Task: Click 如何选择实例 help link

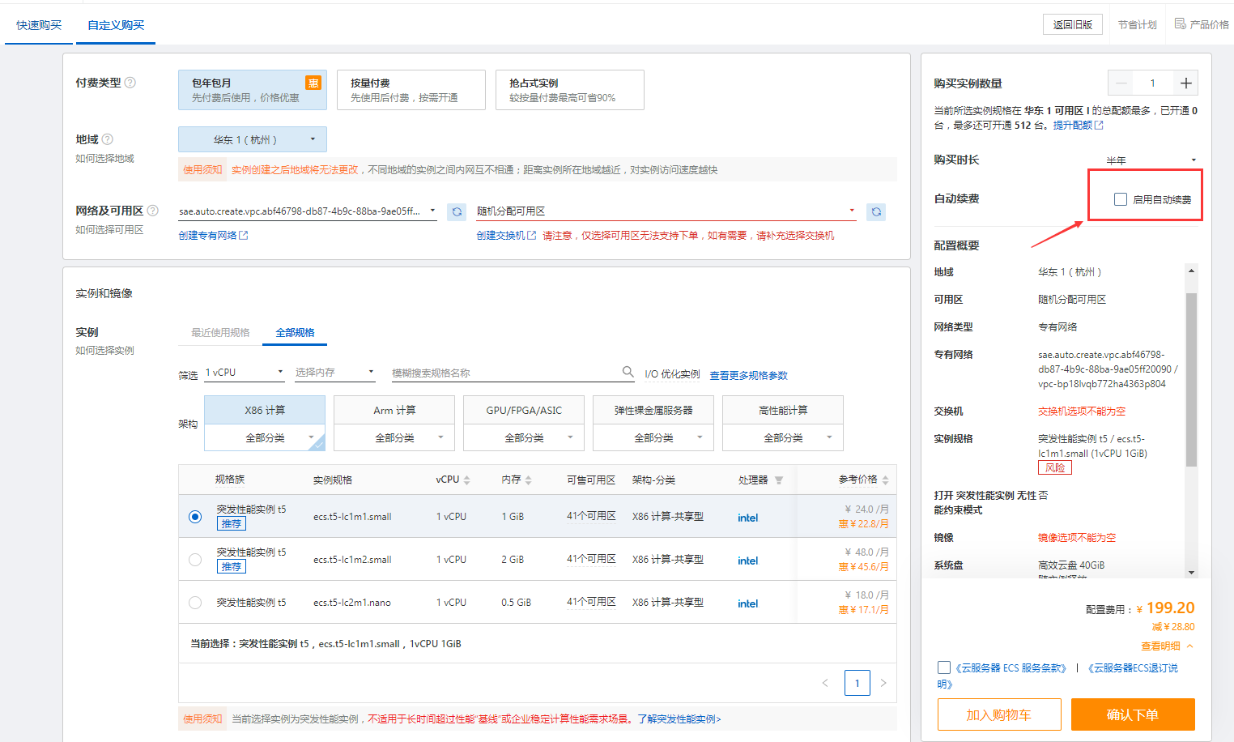Action: [x=104, y=350]
